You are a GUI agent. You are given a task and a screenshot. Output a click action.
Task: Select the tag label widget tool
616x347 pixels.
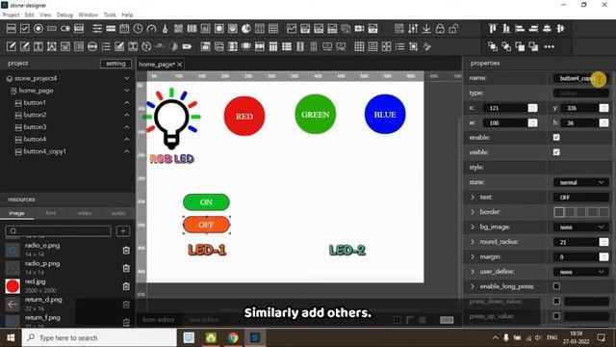tap(187, 46)
